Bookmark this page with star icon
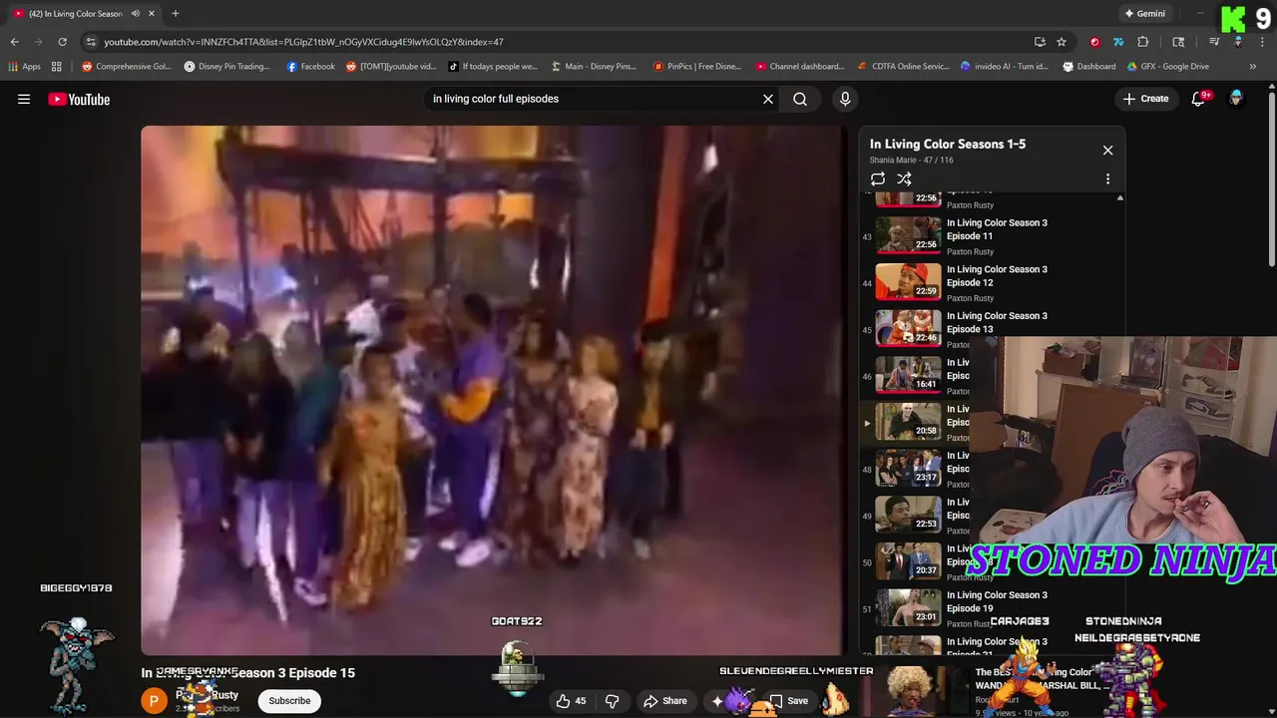This screenshot has height=718, width=1277. coord(1062,42)
